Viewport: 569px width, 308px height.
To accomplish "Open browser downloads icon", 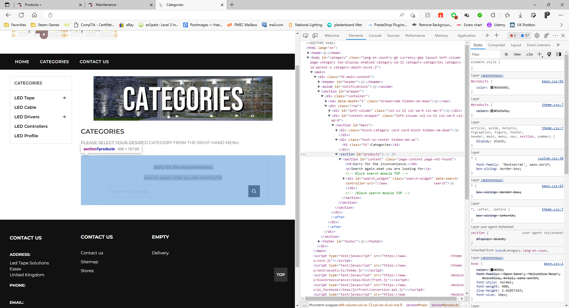I will (x=520, y=15).
